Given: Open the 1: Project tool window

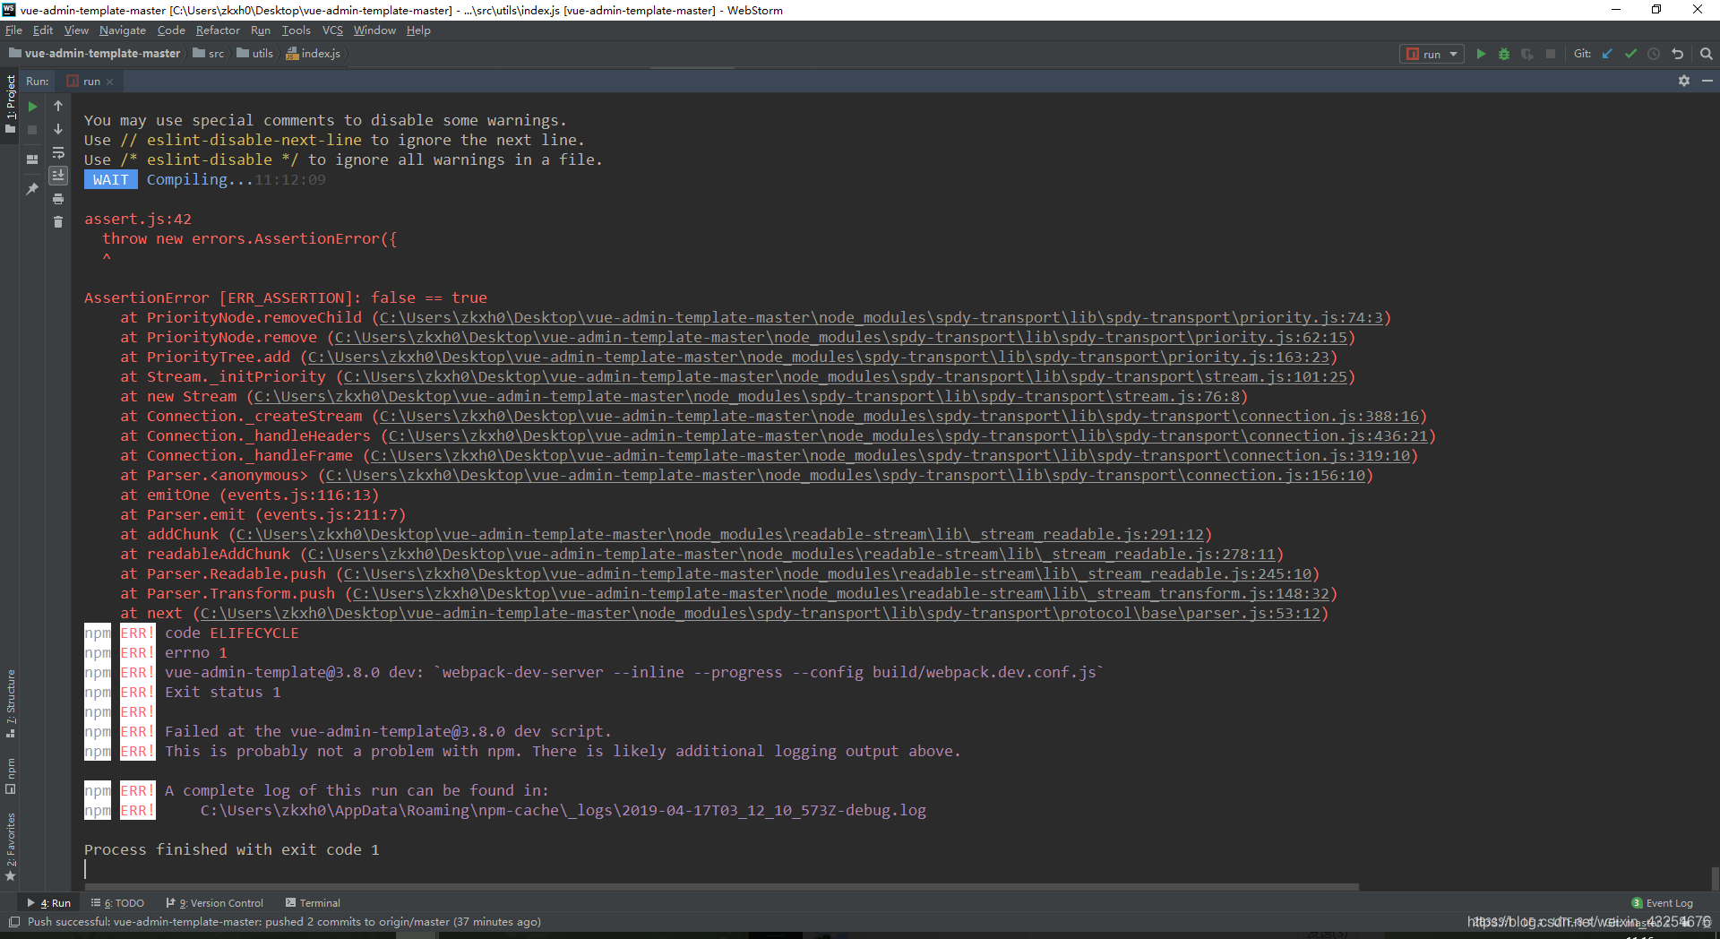Looking at the screenshot, I should tap(11, 103).
